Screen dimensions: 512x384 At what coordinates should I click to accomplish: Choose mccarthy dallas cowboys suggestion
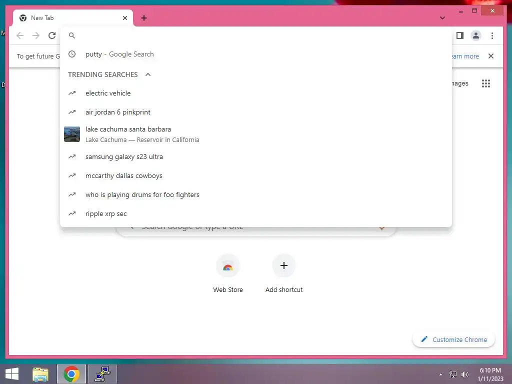[x=256, y=175]
